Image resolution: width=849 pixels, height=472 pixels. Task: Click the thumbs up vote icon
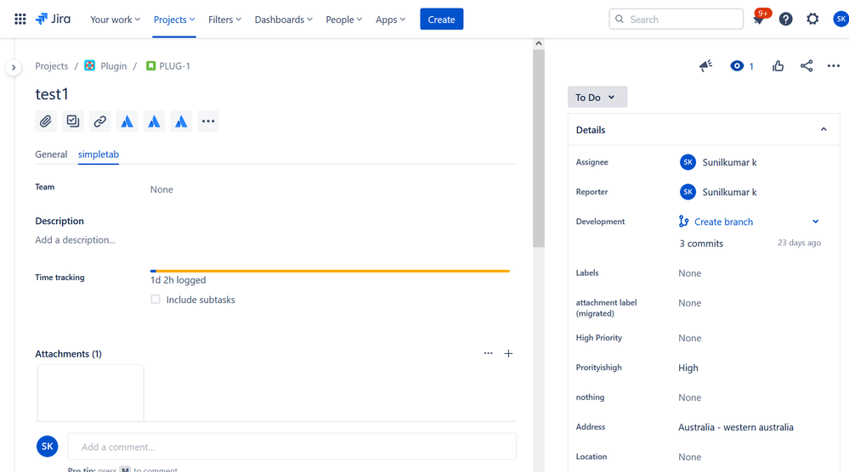click(x=778, y=66)
